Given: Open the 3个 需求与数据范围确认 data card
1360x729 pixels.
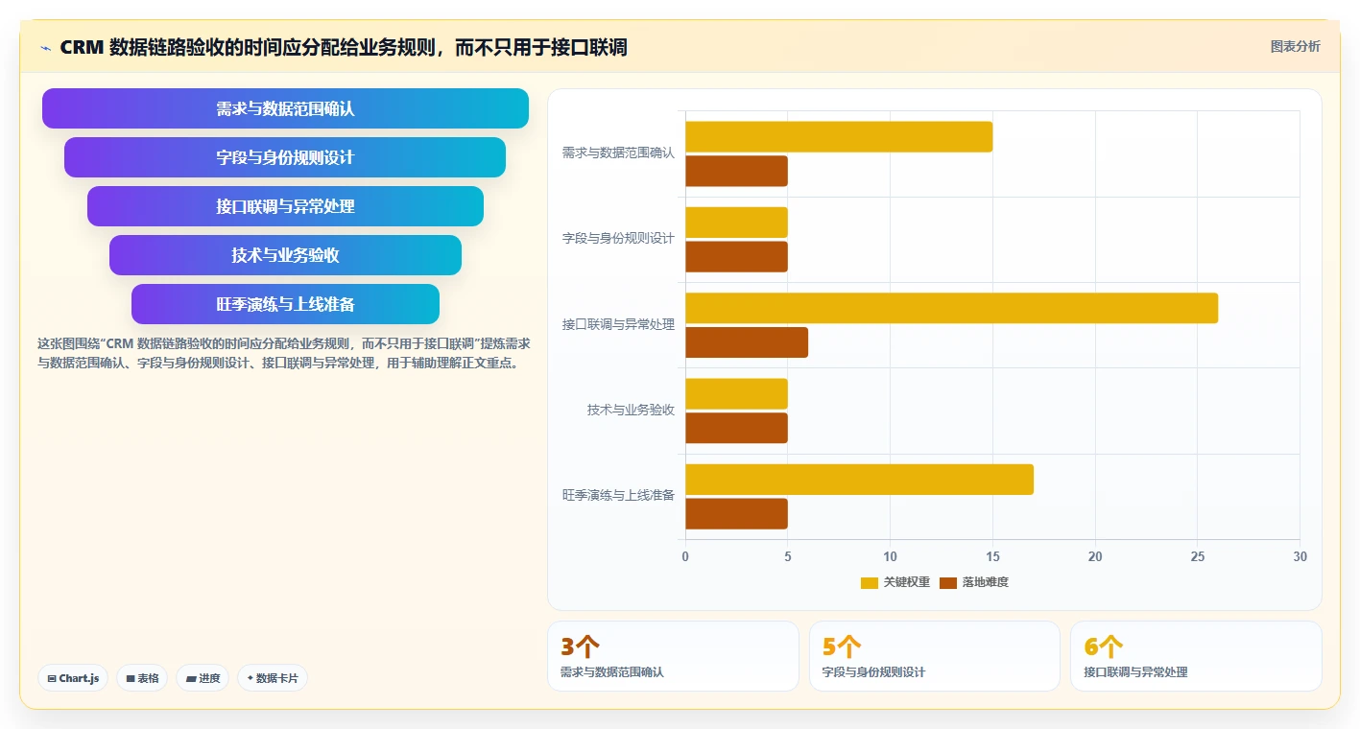Looking at the screenshot, I should click(673, 656).
